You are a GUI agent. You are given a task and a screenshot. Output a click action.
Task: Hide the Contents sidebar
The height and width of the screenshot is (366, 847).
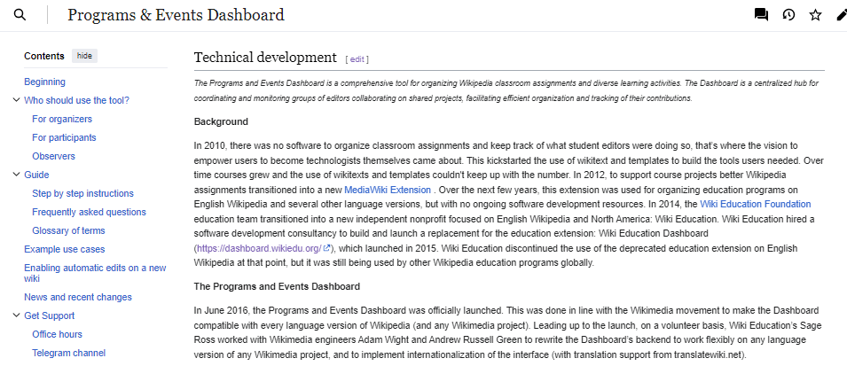click(84, 56)
